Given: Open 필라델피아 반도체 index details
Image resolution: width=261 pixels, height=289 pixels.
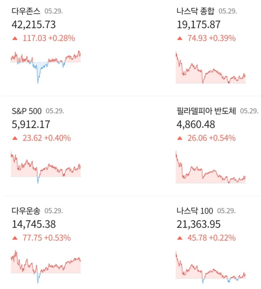Looking at the screenshot, I should [x=206, y=111].
